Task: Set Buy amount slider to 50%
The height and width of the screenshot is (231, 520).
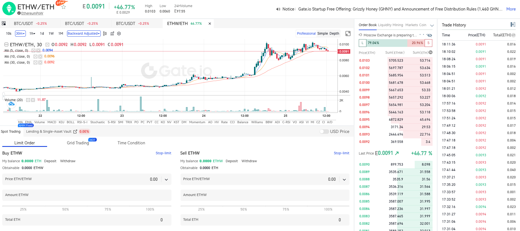Action: pyautogui.click(x=66, y=206)
